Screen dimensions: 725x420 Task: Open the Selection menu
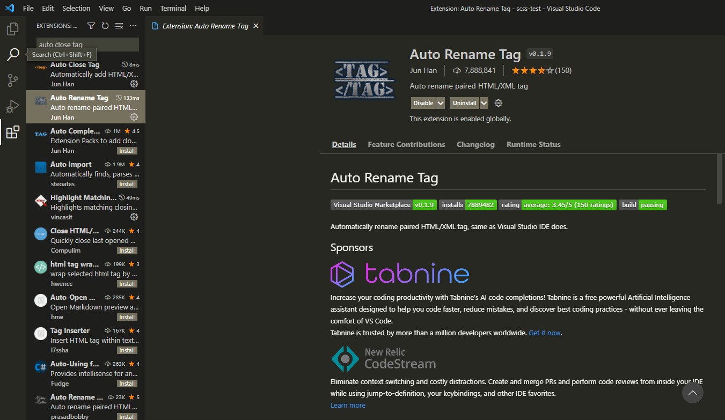(76, 8)
